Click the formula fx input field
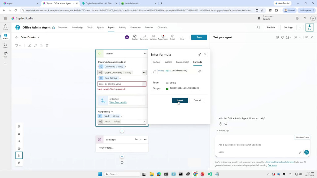This screenshot has height=178, width=317. (x=177, y=71)
